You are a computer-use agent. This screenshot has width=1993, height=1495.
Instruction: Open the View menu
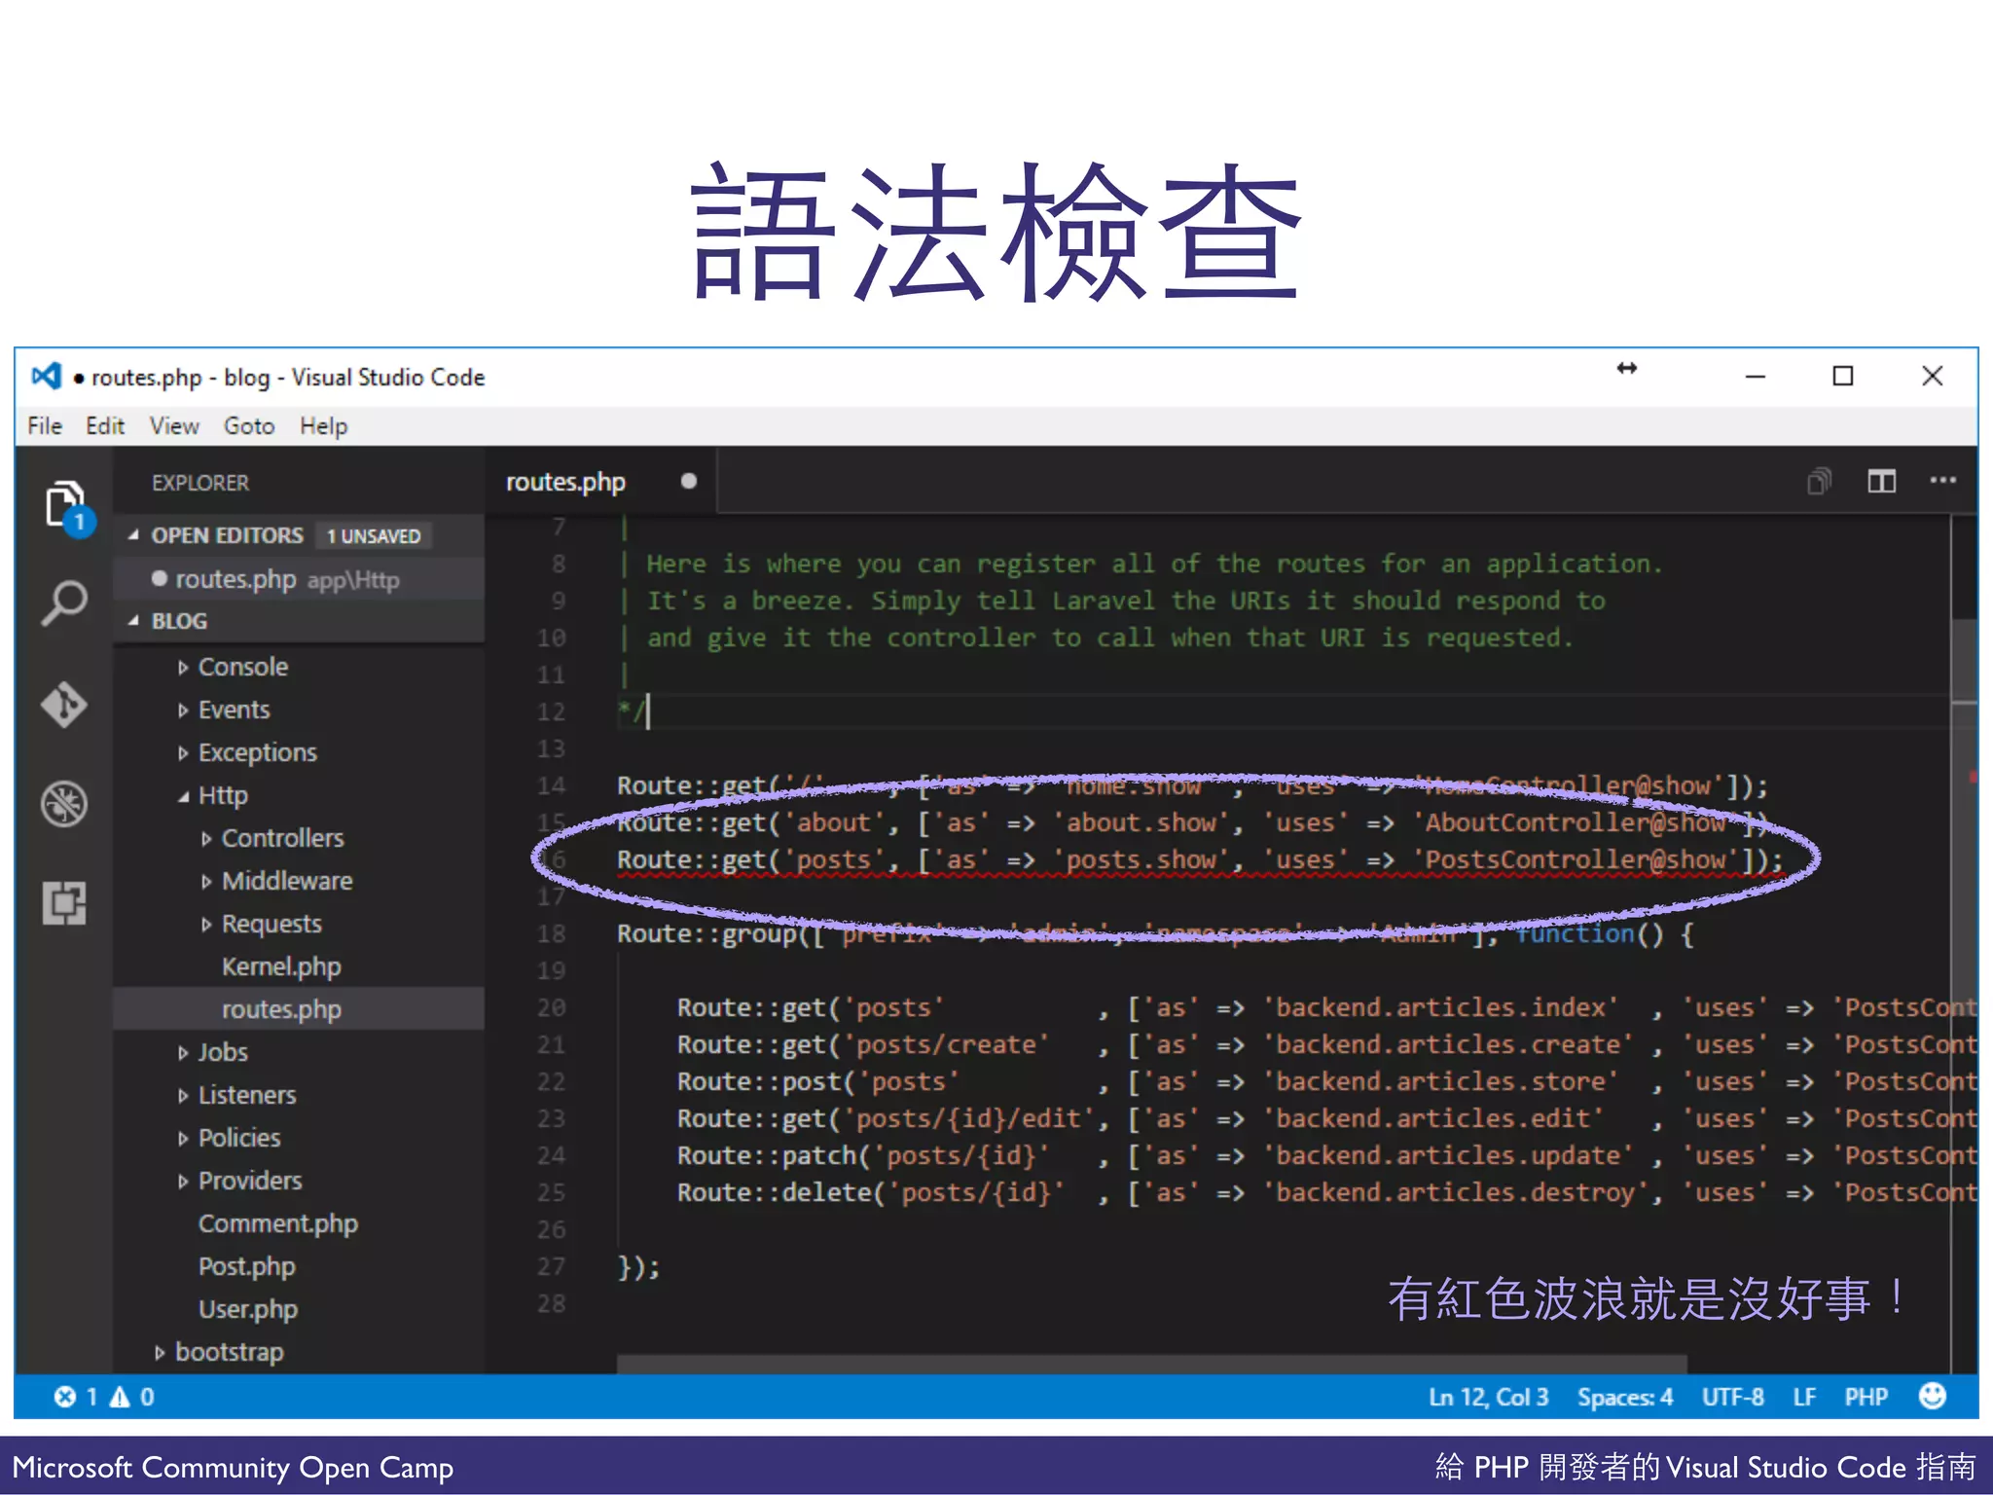coord(174,426)
